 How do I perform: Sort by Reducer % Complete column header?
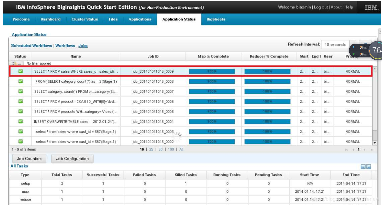[x=269, y=56]
